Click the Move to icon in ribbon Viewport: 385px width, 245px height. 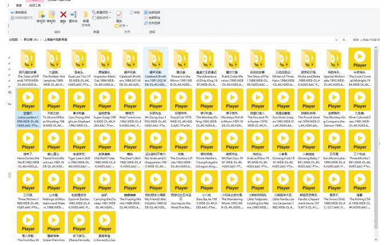41,15
